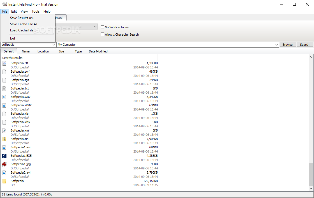Open the Tools menu

coord(36,11)
